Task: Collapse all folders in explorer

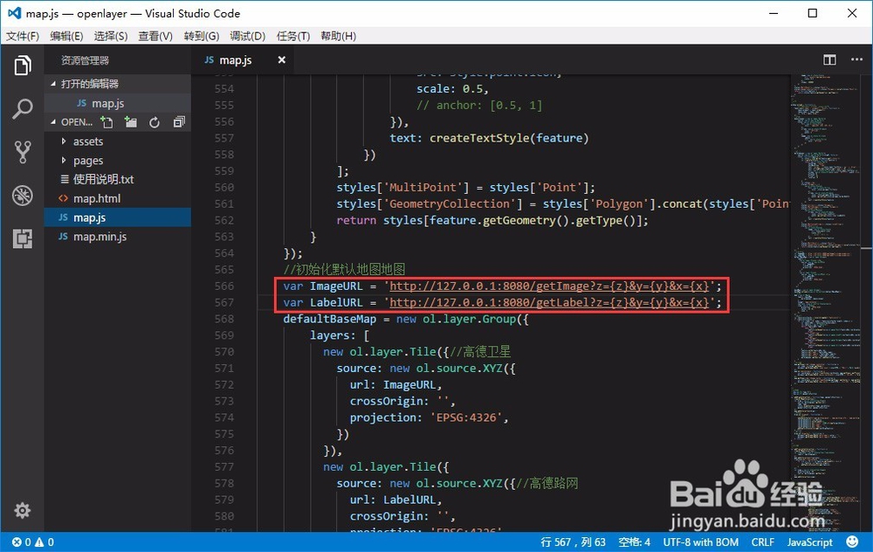Action: point(179,122)
